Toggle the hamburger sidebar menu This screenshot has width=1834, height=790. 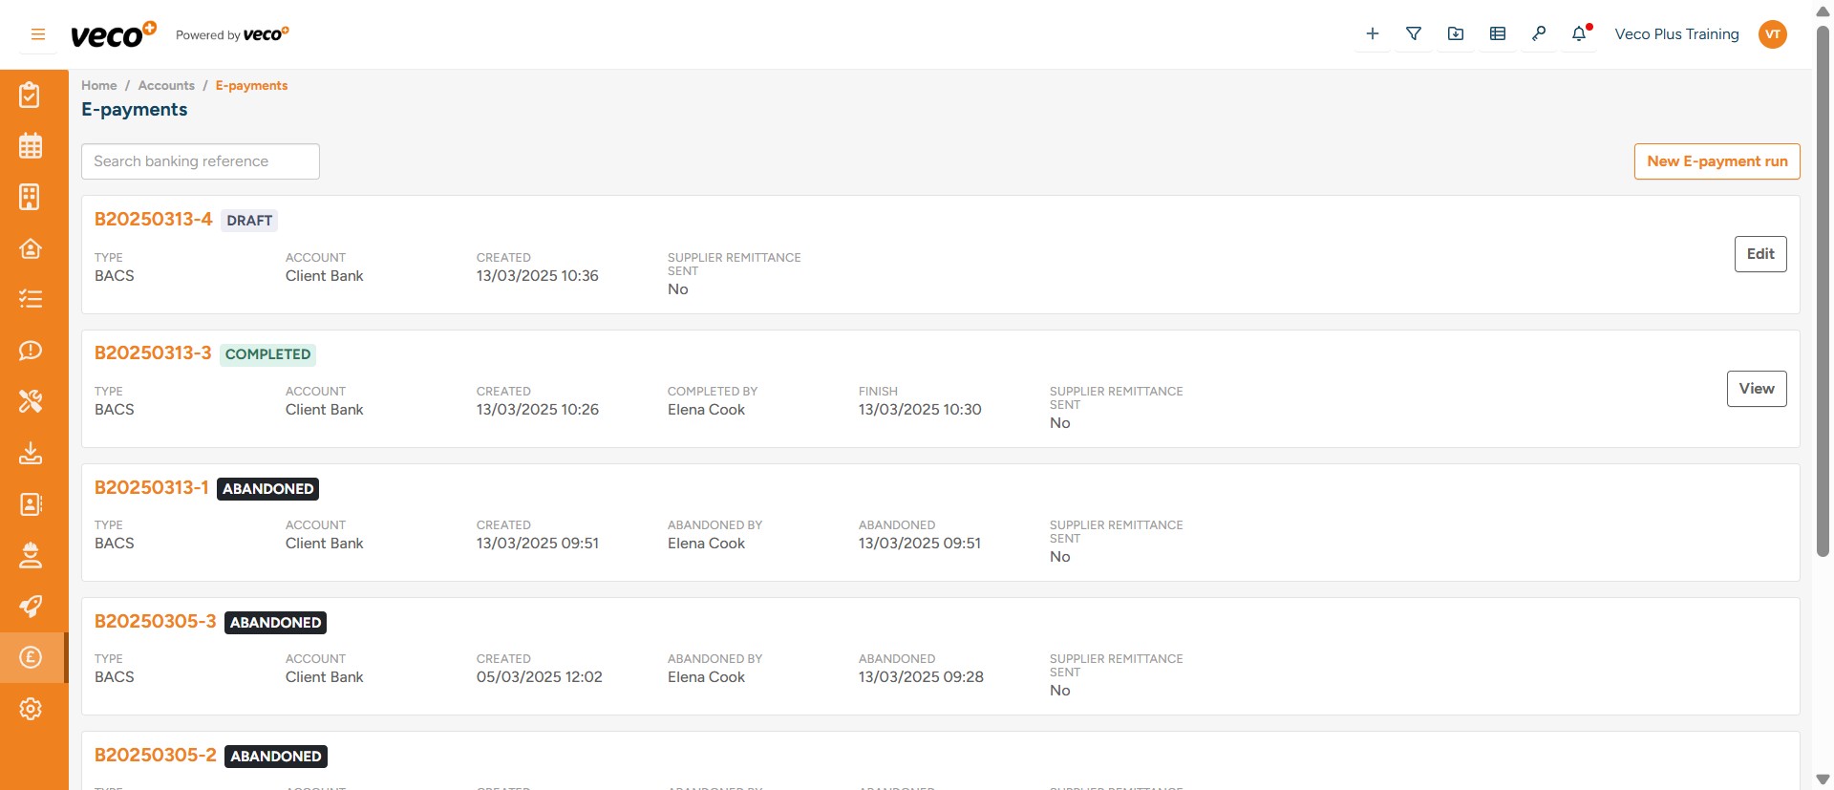(x=38, y=34)
